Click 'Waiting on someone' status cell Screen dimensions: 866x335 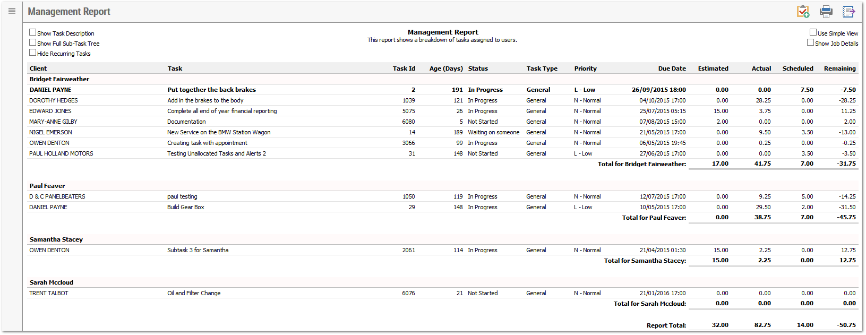point(494,132)
